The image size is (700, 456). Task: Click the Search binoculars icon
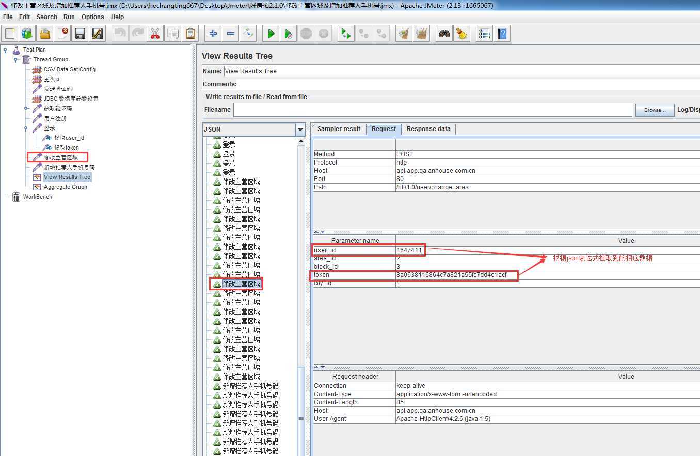(x=444, y=34)
